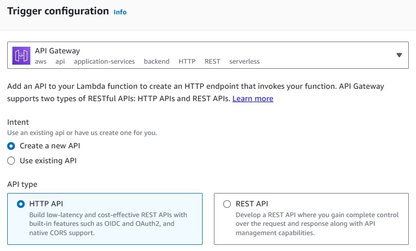Click the HTTP API card description text
This screenshot has width=416, height=251.
pos(108,224)
